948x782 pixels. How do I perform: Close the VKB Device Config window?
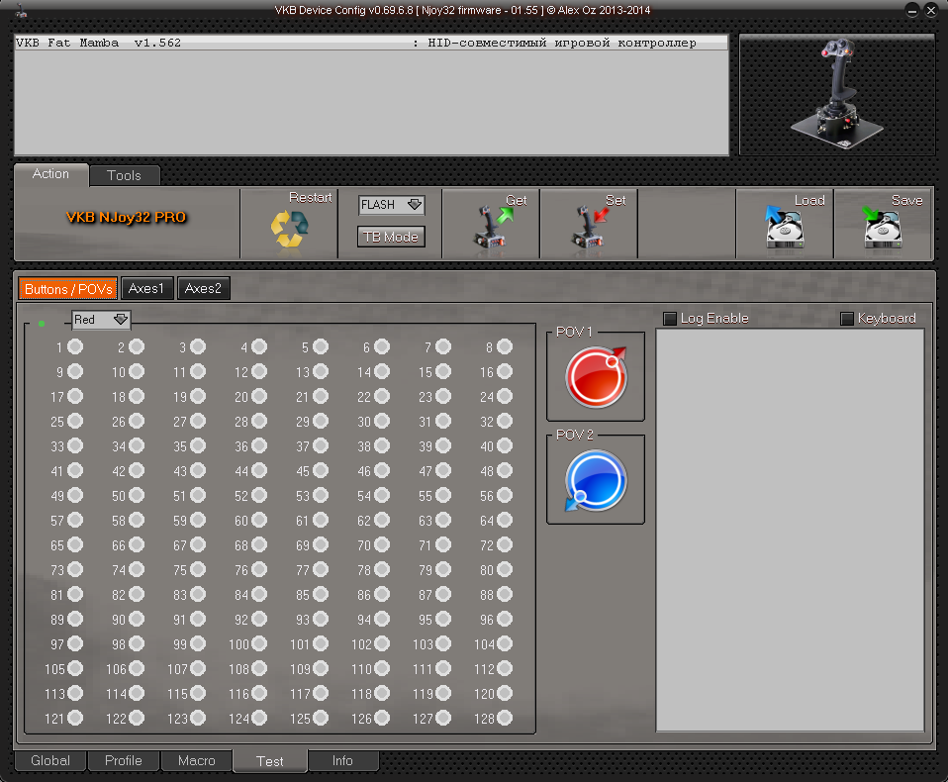pos(931,10)
